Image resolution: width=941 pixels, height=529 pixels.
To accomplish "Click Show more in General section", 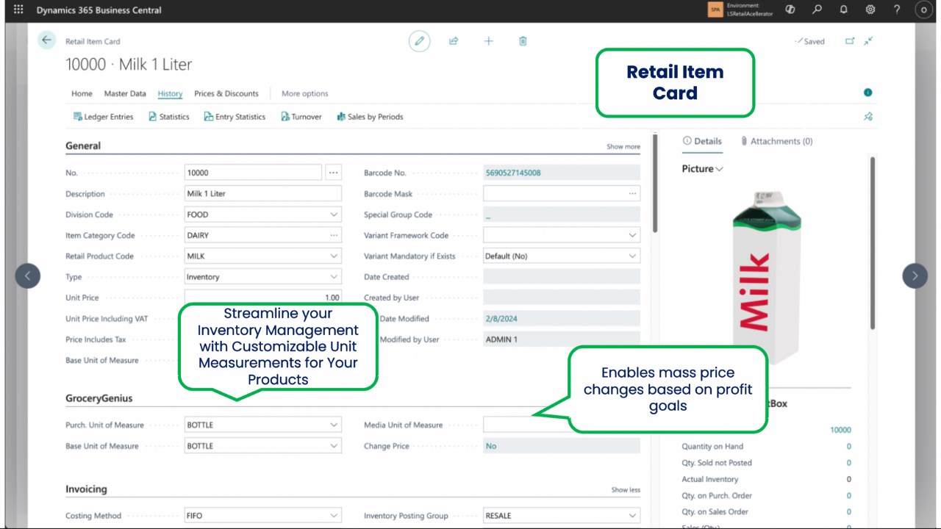I will click(623, 146).
